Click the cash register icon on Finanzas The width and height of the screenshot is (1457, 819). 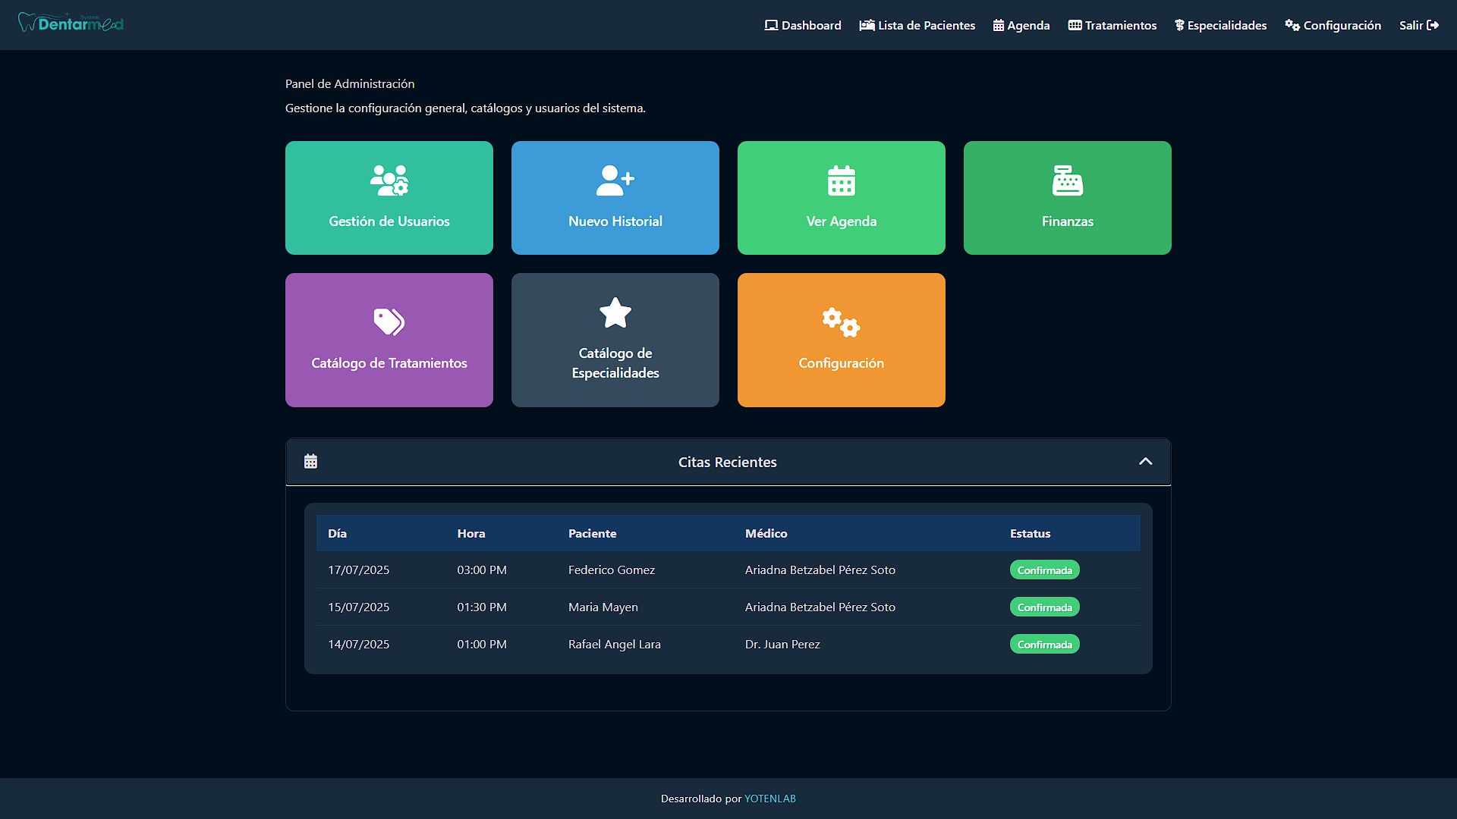point(1068,180)
